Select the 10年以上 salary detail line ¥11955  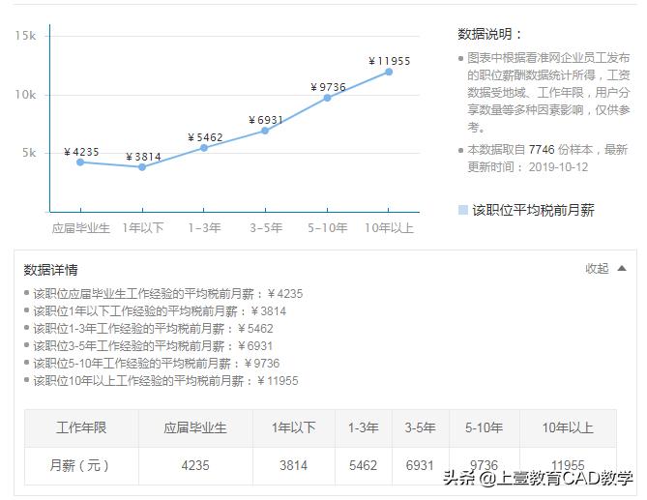point(165,380)
